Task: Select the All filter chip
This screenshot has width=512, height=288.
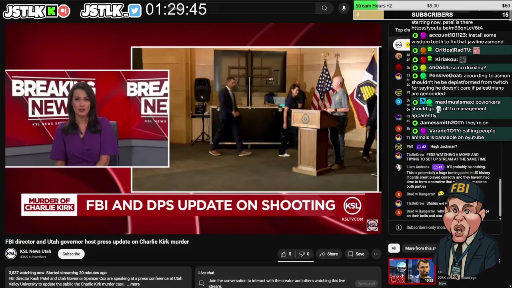Action: pyautogui.click(x=394, y=248)
